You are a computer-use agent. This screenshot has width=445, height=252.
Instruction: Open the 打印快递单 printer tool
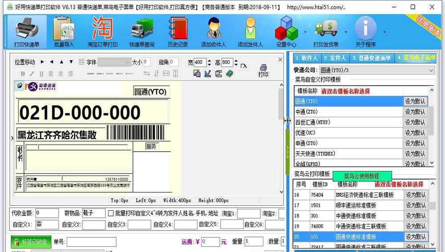27,32
